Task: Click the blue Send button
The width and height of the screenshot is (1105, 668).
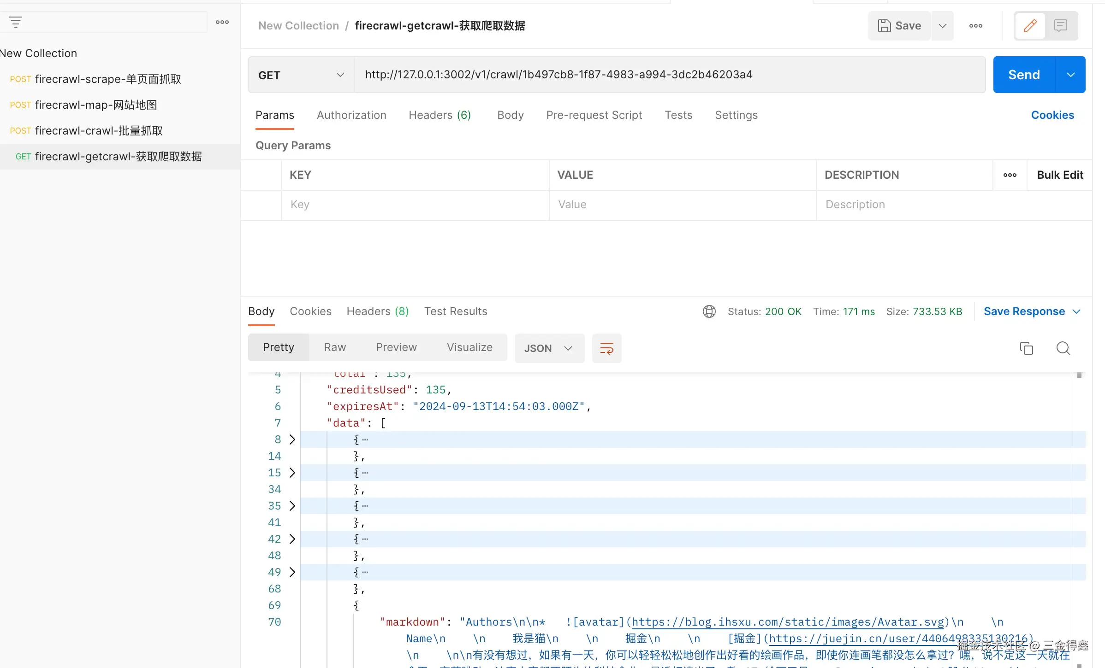Action: pos(1024,75)
